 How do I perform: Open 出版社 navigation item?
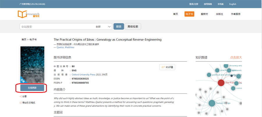click(219, 14)
